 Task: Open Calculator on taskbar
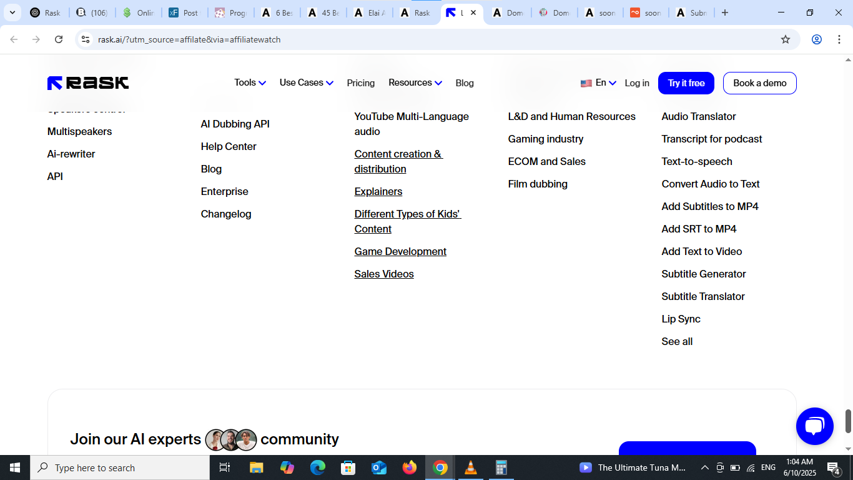501,467
